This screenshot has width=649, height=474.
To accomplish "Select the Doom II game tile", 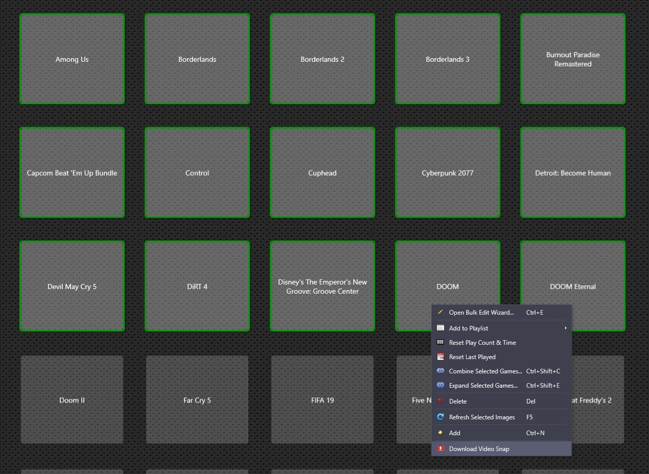I will 72,399.
